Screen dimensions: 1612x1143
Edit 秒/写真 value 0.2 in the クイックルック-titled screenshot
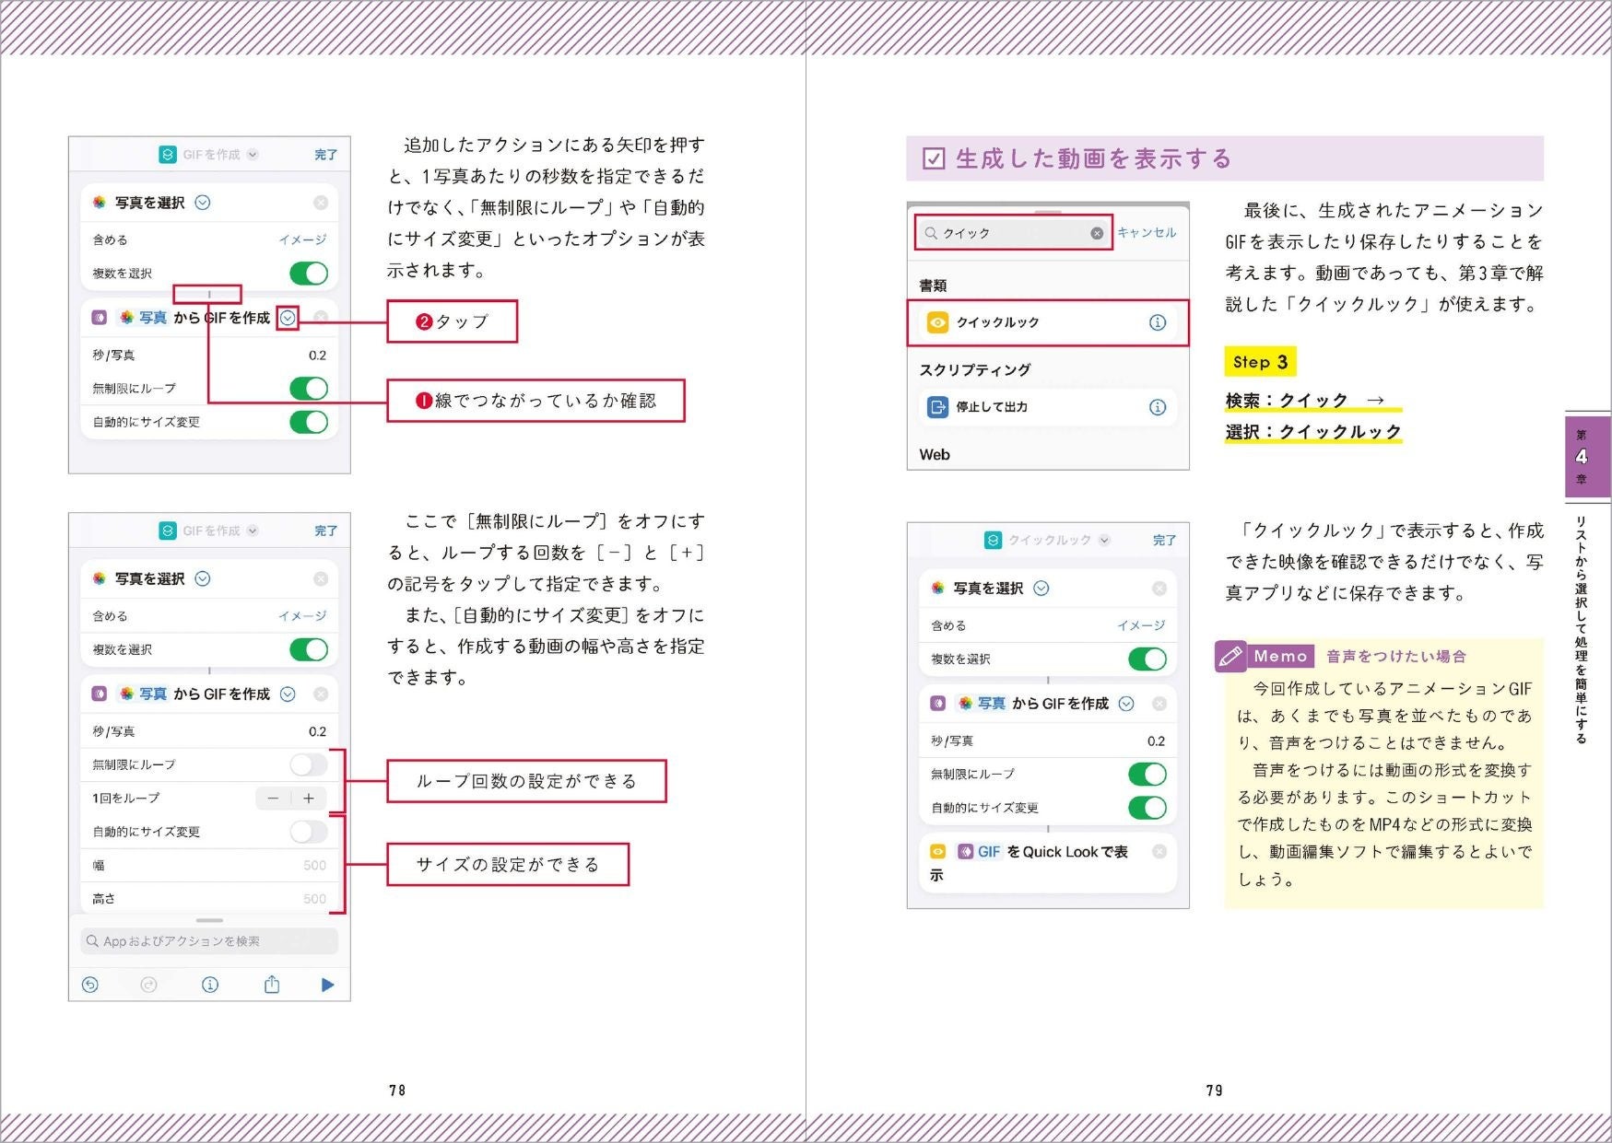click(1156, 741)
